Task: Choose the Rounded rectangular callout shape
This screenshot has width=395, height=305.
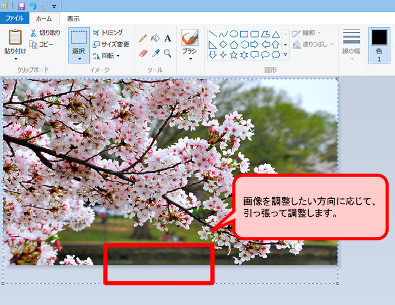Action: [255, 55]
